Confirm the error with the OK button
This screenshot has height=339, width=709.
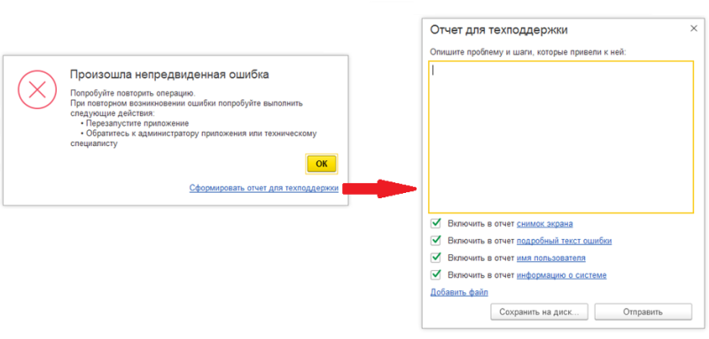(322, 164)
